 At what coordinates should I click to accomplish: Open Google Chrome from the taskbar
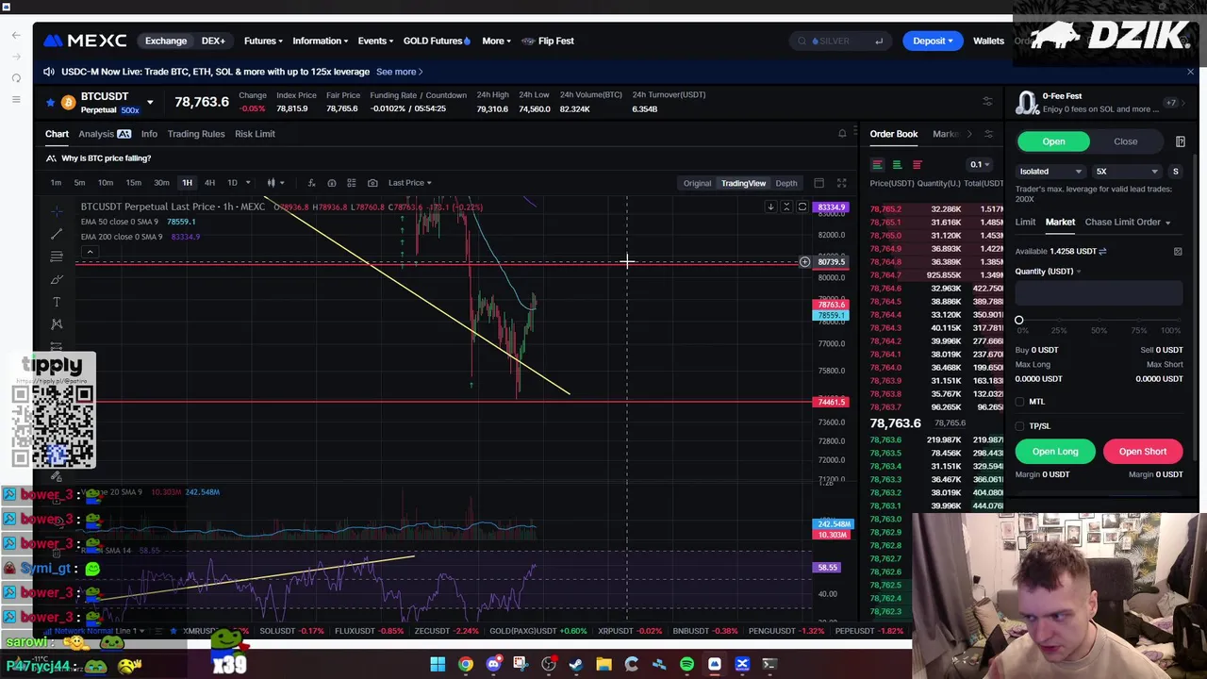(466, 665)
